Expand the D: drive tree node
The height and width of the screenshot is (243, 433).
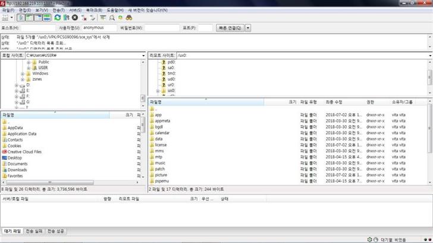[x=17, y=85]
